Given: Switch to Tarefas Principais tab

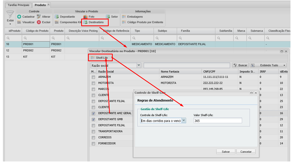Looking at the screenshot, I should coord(18,5).
